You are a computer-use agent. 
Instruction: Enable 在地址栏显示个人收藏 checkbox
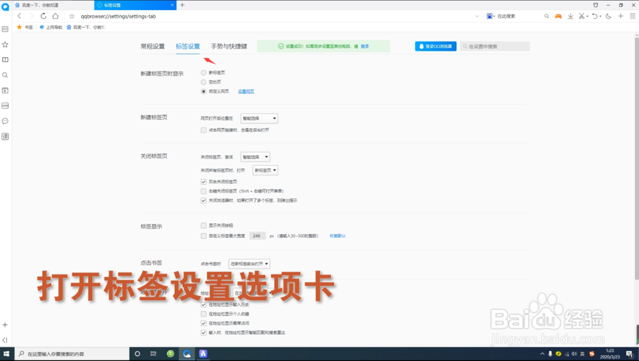point(203,314)
